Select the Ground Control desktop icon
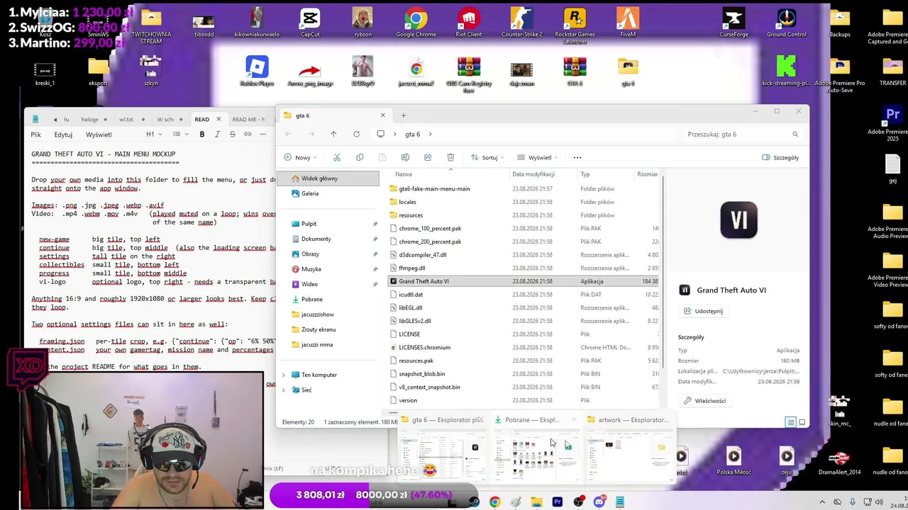Screen dimensions: 908x510 pos(786,22)
